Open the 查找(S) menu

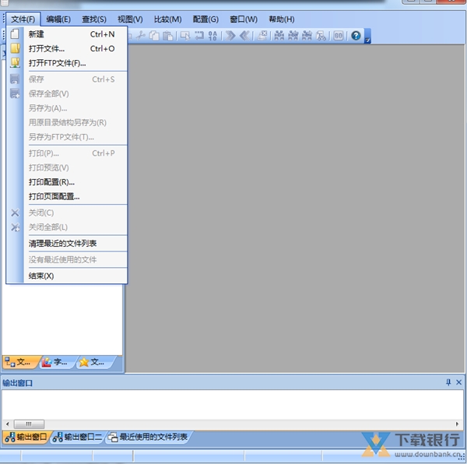(x=94, y=19)
